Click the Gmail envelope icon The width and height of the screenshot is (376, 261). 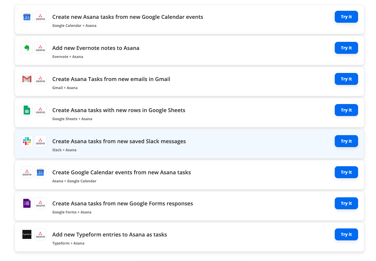coord(27,79)
